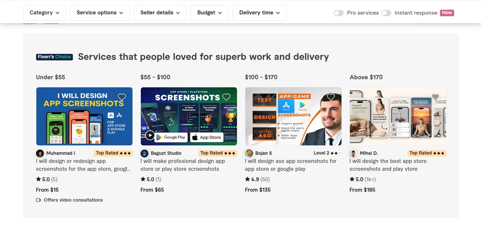
Task: Favorite the app screenshots gig by Muhammad I
Action: 122,97
